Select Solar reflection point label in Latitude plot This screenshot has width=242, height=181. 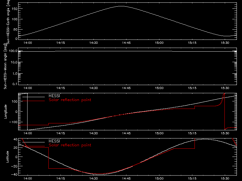pyautogui.click(x=70, y=145)
